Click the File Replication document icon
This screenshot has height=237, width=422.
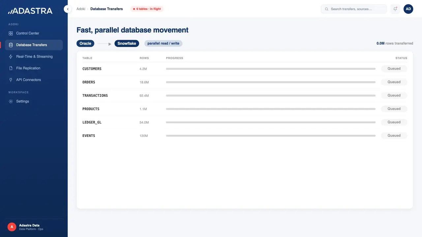pos(11,68)
